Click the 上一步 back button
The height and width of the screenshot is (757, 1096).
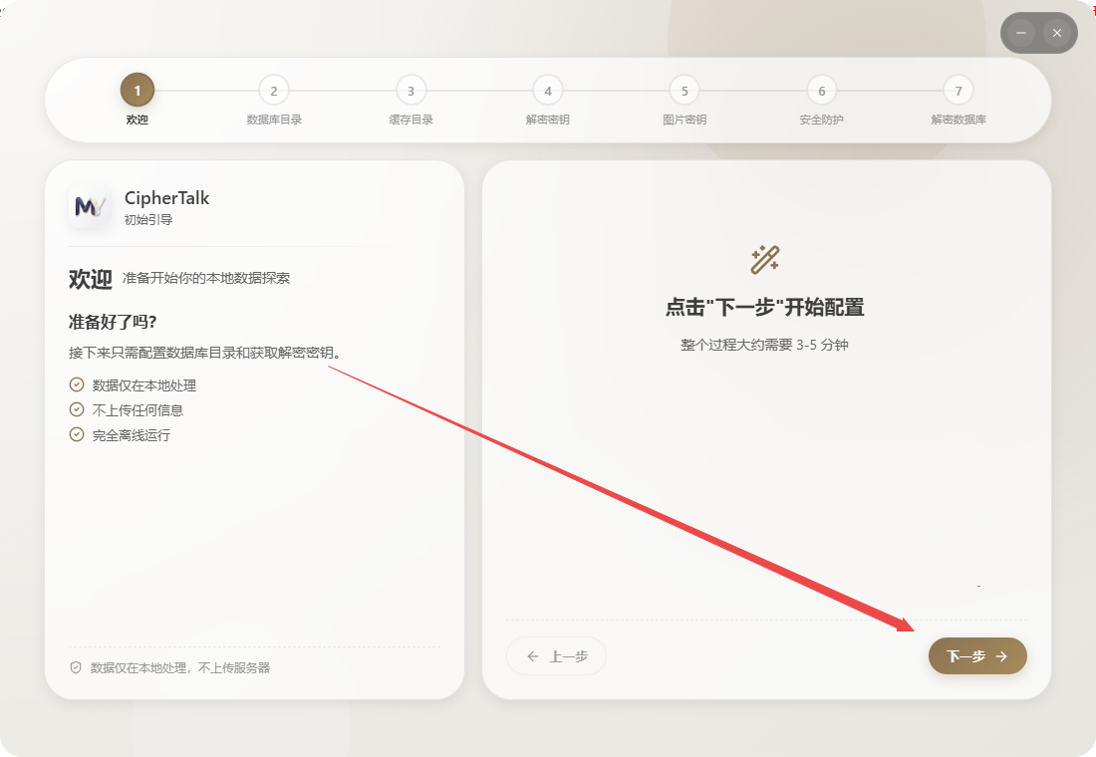click(556, 656)
